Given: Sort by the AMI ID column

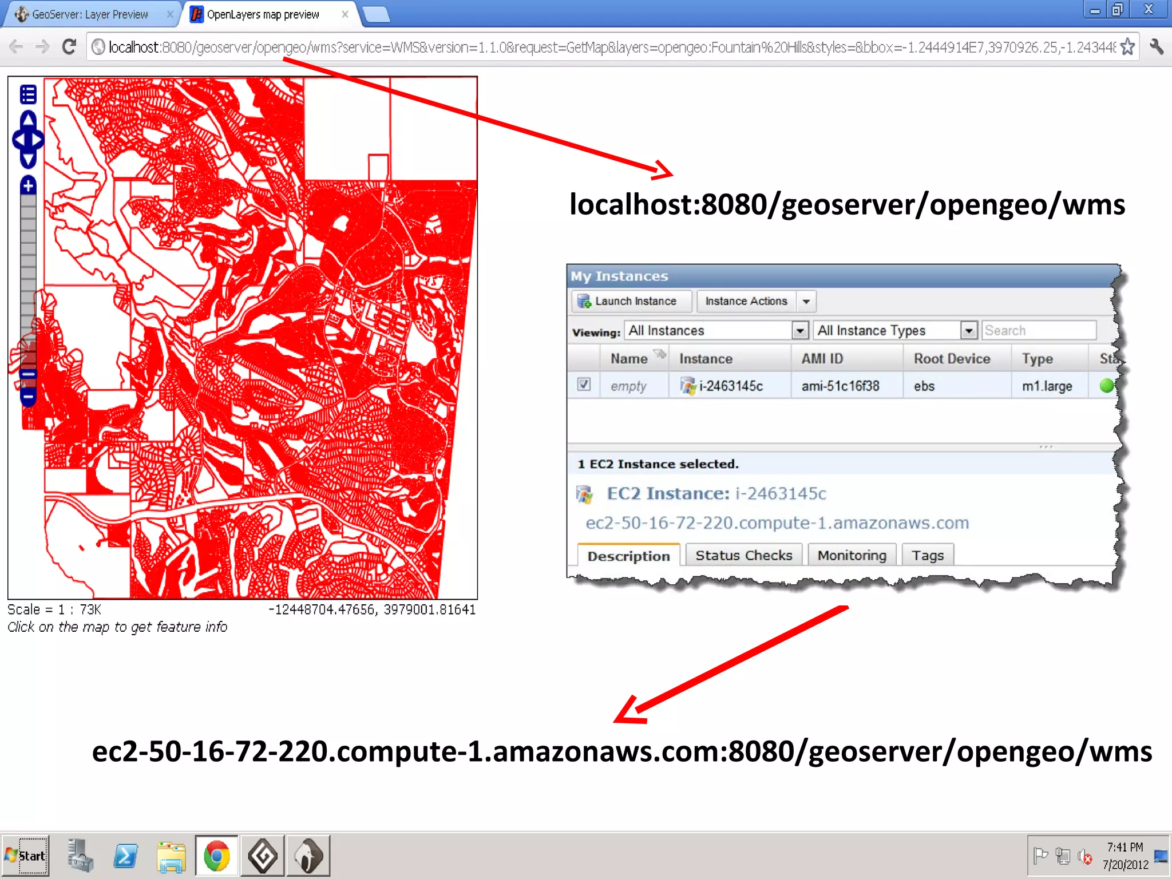Looking at the screenshot, I should [x=847, y=359].
